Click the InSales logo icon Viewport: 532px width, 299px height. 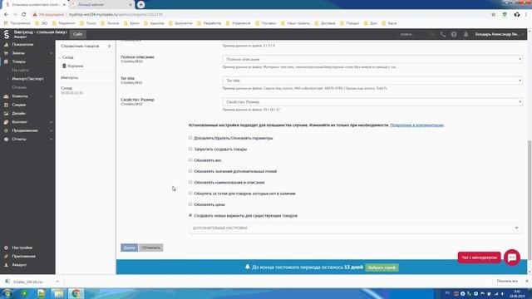coord(7,34)
